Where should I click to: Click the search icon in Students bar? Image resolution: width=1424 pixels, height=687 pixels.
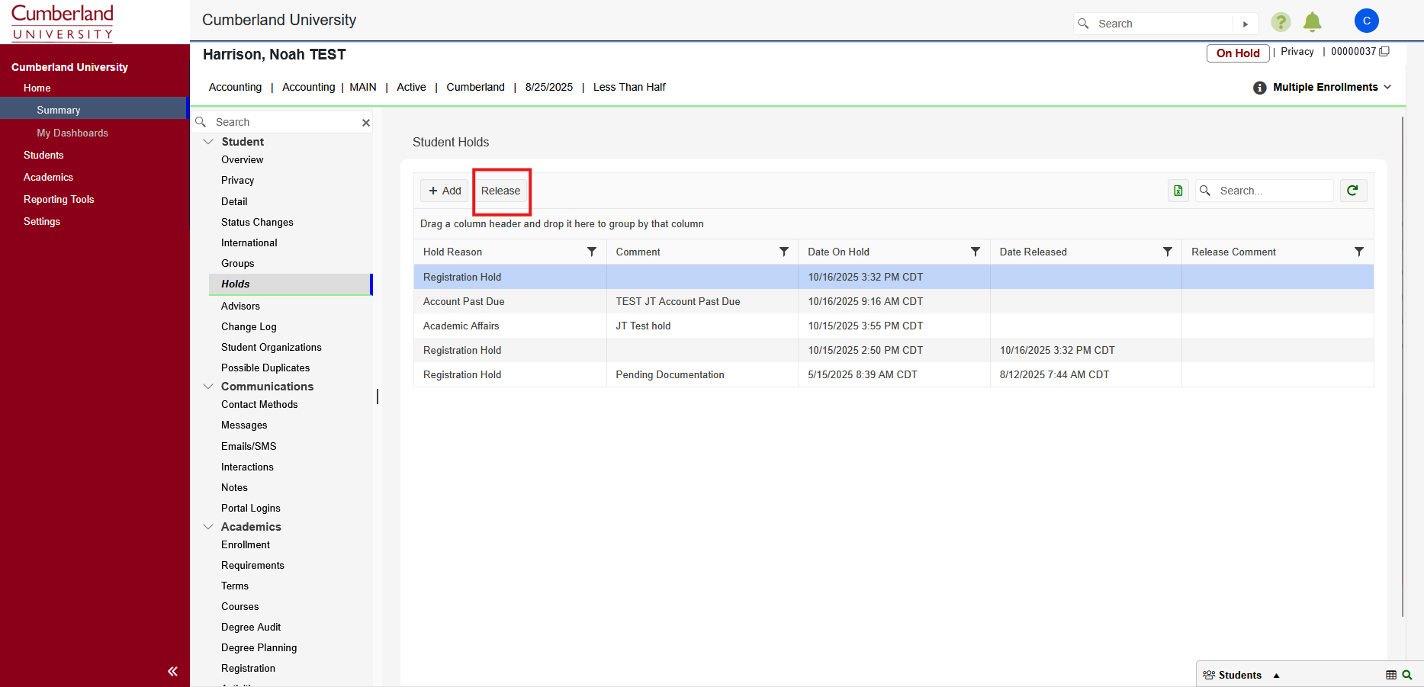[1407, 675]
